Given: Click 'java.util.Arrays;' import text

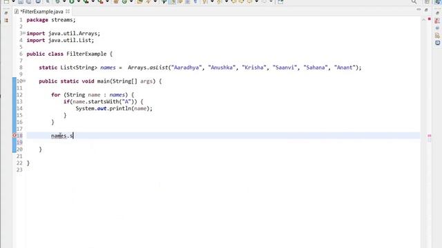Looking at the screenshot, I should click(74, 34).
